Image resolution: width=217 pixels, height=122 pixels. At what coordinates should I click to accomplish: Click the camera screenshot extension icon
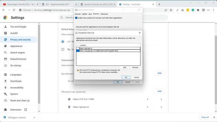pyautogui.click(x=182, y=10)
